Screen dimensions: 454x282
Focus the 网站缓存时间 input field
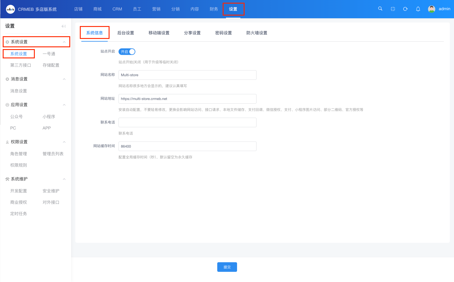pyautogui.click(x=188, y=146)
